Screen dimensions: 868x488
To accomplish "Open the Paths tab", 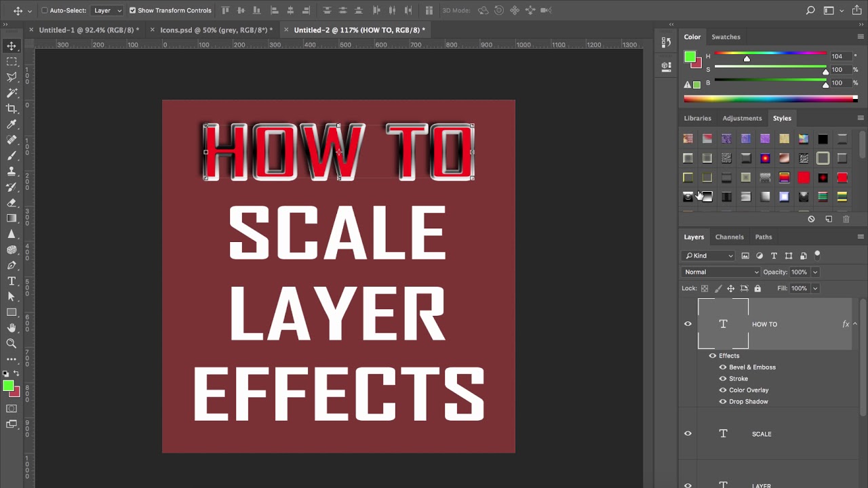I will click(764, 237).
